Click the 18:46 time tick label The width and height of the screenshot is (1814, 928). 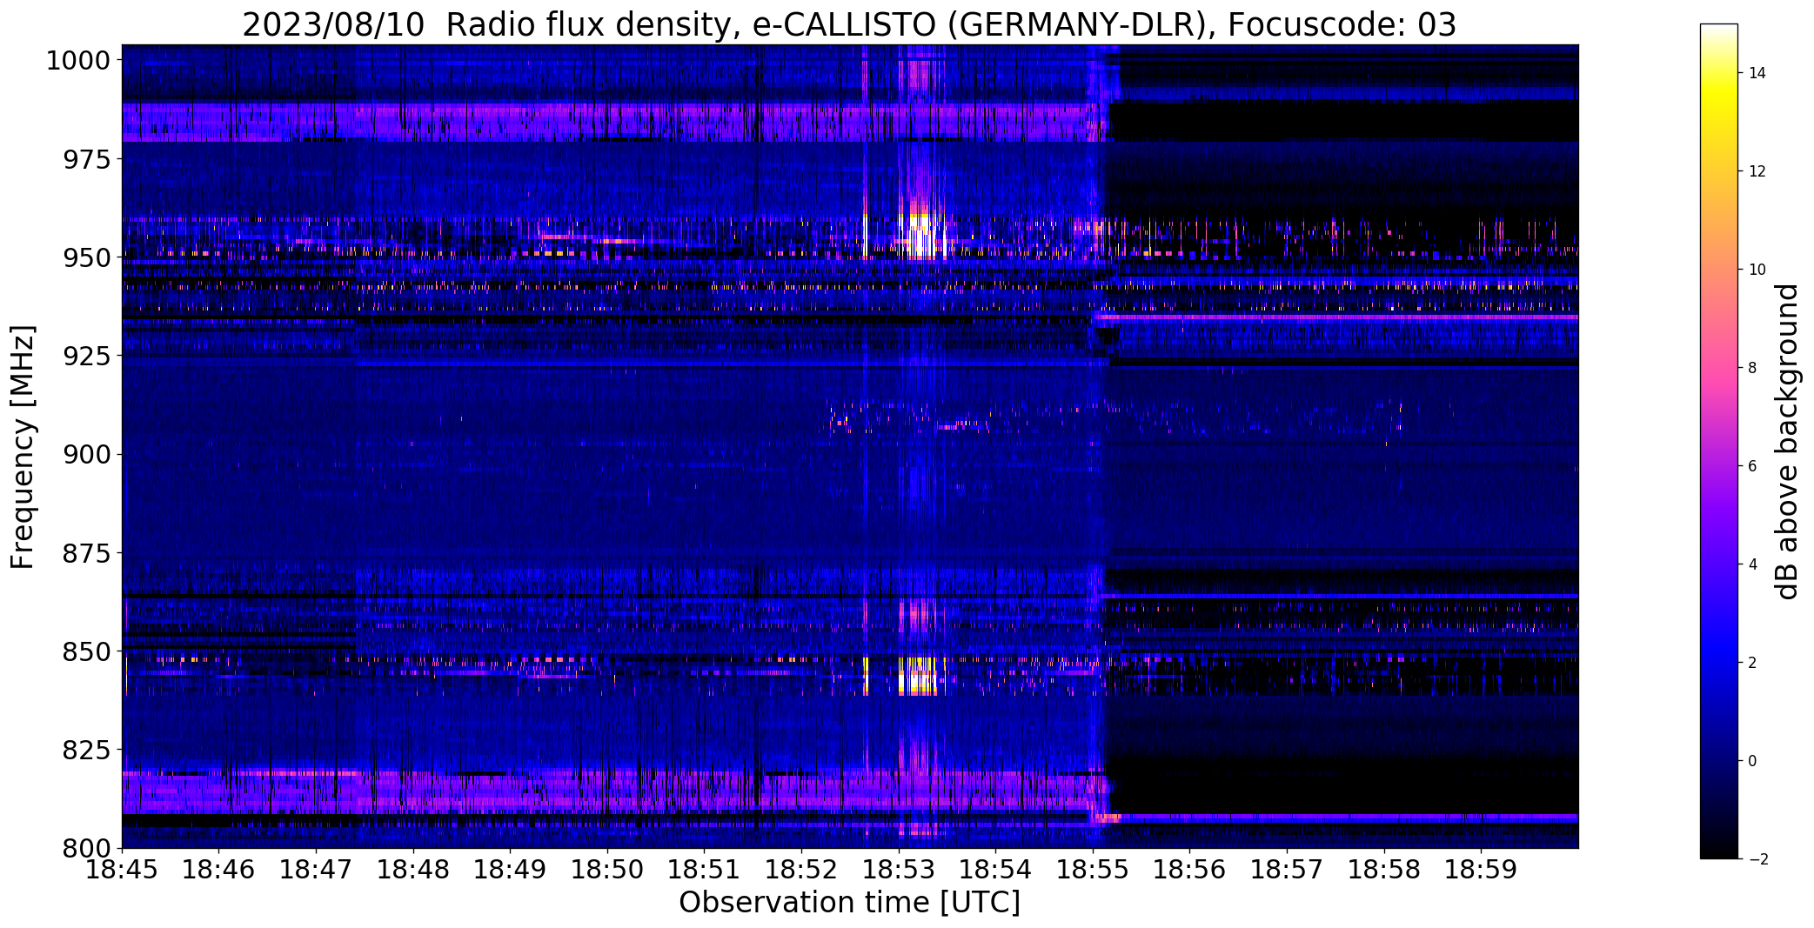(x=219, y=870)
